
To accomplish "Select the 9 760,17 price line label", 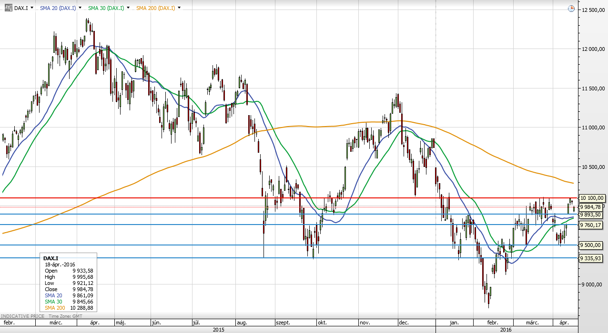I will [x=590, y=225].
